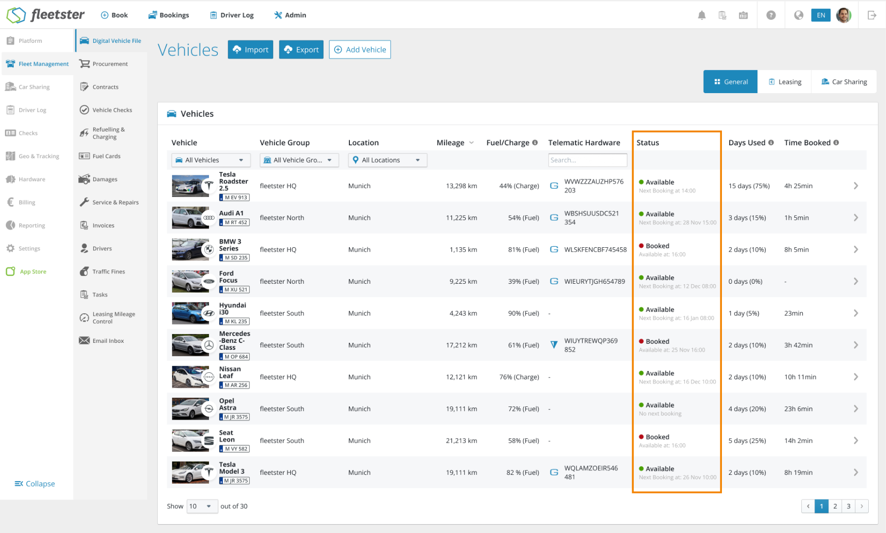886x533 pixels.
Task: Open the All Locations filter dropdown
Action: [x=387, y=160]
